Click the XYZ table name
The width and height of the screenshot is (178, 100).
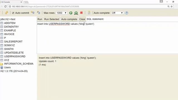(7, 60)
